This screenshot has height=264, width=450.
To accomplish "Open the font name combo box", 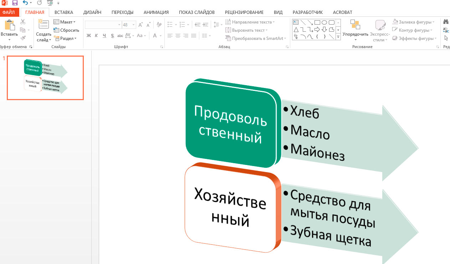I will click(103, 25).
